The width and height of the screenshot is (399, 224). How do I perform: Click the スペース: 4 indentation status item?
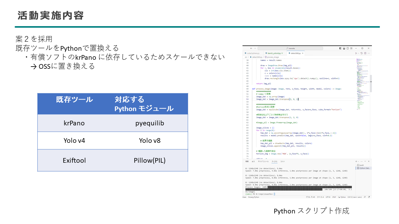320,197
